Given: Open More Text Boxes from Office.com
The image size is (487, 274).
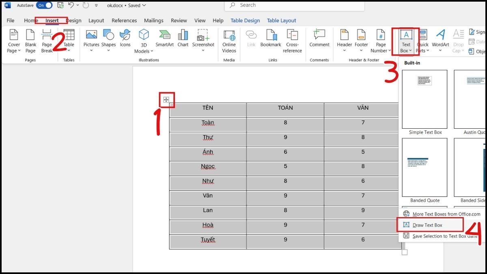Looking at the screenshot, I should 446,214.
